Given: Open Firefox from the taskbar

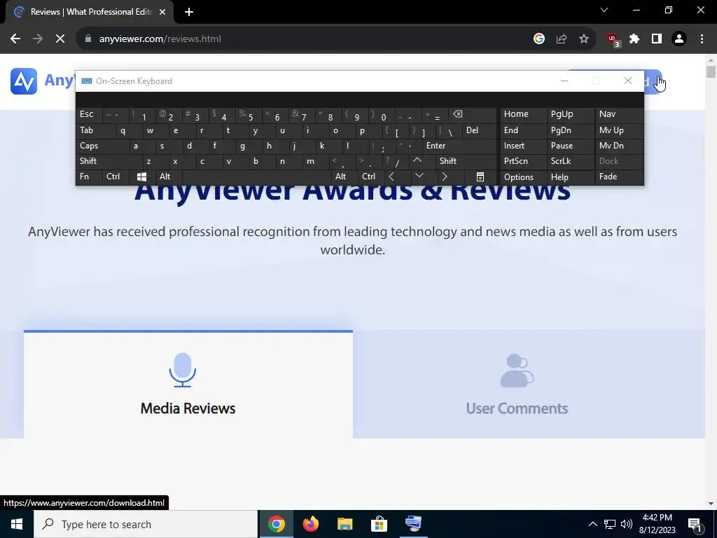Looking at the screenshot, I should [310, 524].
